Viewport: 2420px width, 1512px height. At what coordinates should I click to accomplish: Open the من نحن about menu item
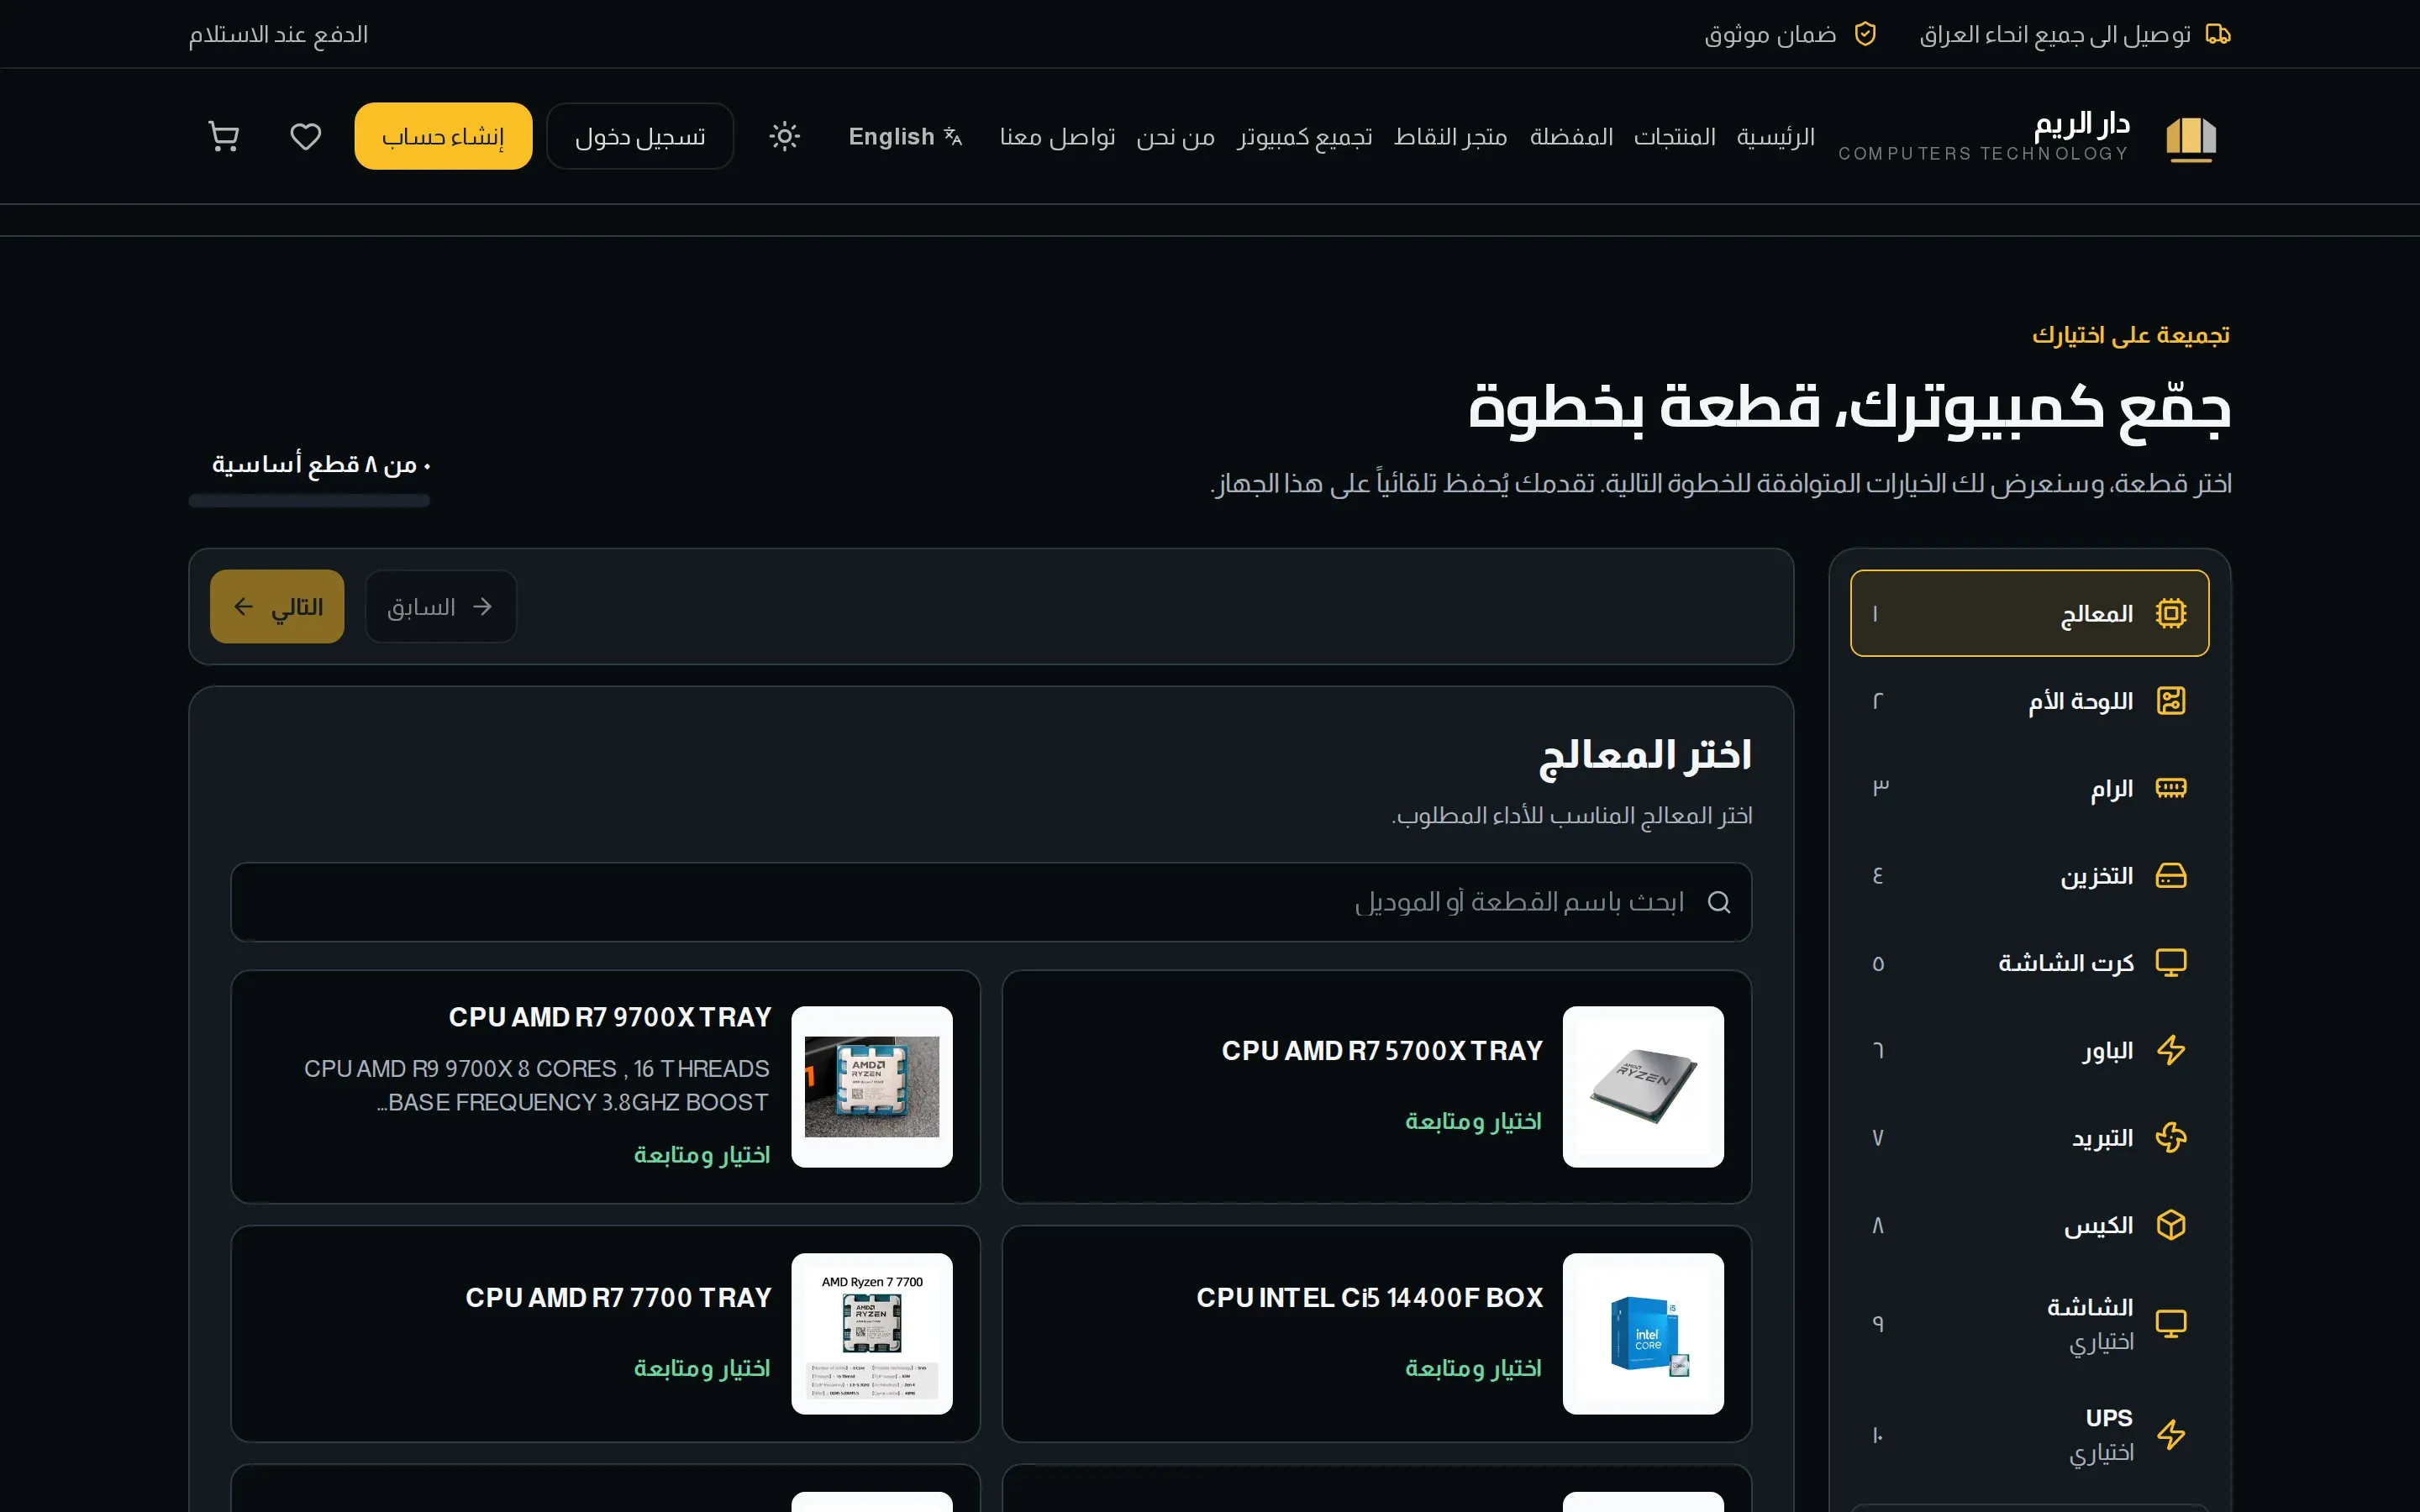point(1176,136)
